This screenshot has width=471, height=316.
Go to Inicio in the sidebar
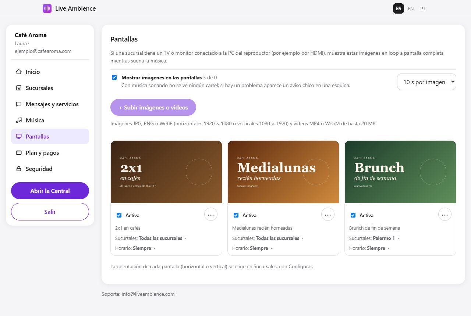point(50,72)
